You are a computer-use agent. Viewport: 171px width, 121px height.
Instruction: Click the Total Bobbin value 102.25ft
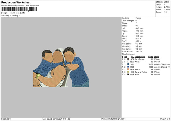point(139,51)
